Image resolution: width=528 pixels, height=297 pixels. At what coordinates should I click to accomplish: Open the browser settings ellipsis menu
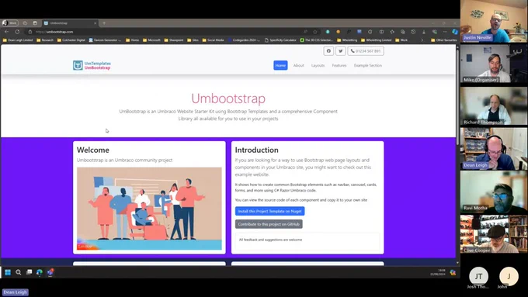point(445,32)
